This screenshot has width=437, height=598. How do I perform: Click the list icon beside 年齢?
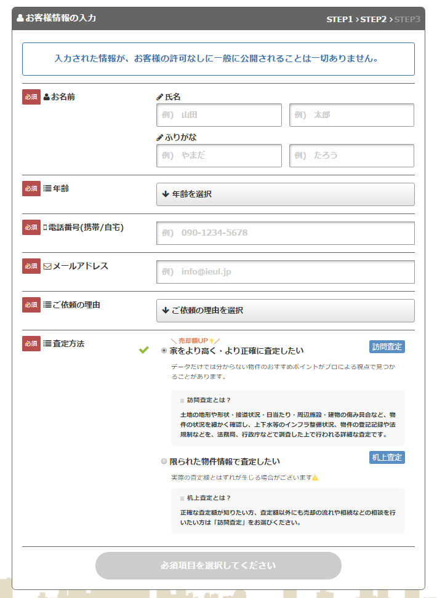pos(47,188)
